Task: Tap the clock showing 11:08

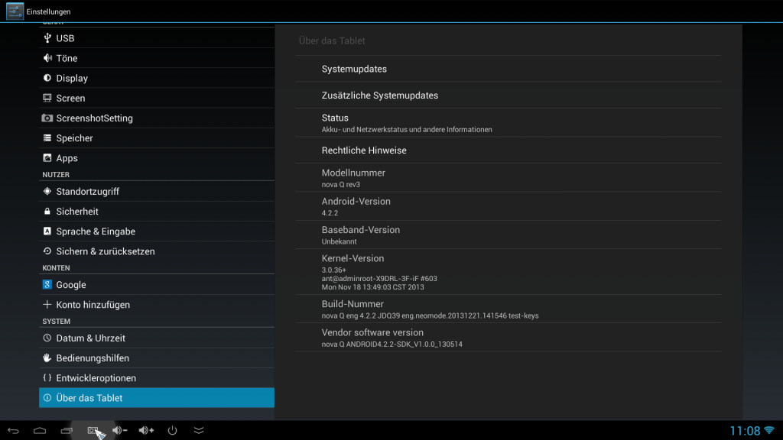Action: click(x=745, y=431)
